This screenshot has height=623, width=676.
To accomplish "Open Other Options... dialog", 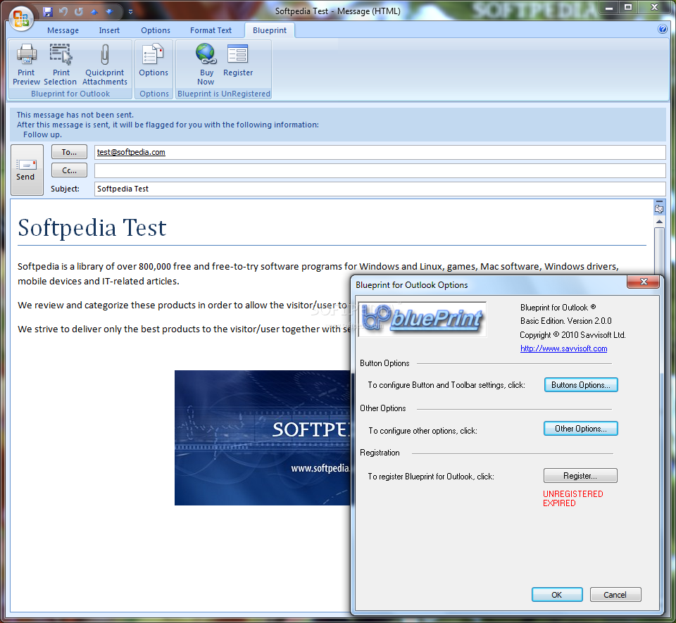I will coord(580,429).
